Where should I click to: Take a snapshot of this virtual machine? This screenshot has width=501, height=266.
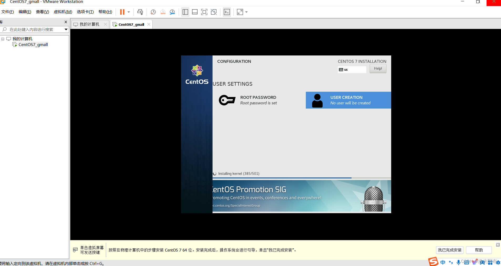[153, 12]
